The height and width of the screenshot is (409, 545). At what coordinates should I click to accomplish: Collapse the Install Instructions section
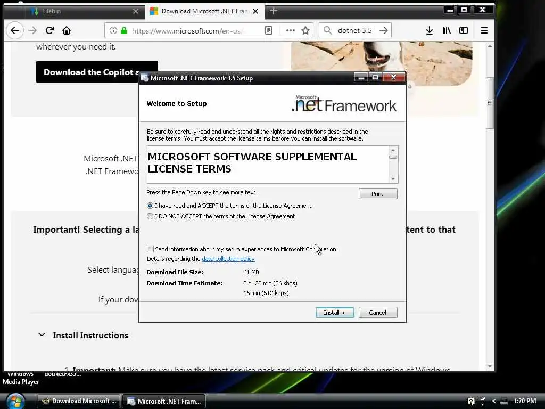point(42,335)
